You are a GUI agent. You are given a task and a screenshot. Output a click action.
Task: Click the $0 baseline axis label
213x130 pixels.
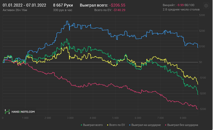tap(200, 62)
